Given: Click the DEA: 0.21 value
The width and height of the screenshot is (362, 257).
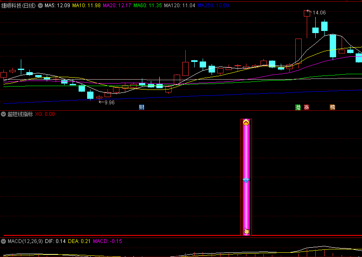Looking at the screenshot, I should click(79, 241).
